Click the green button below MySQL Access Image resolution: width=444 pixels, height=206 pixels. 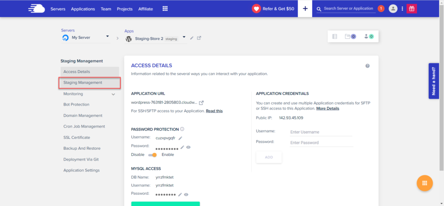pos(165,204)
